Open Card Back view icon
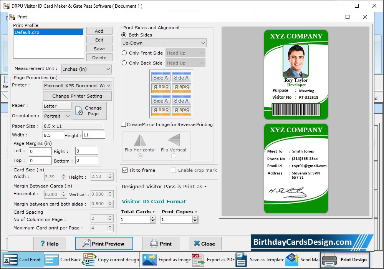384x269 pixels. click(51, 260)
